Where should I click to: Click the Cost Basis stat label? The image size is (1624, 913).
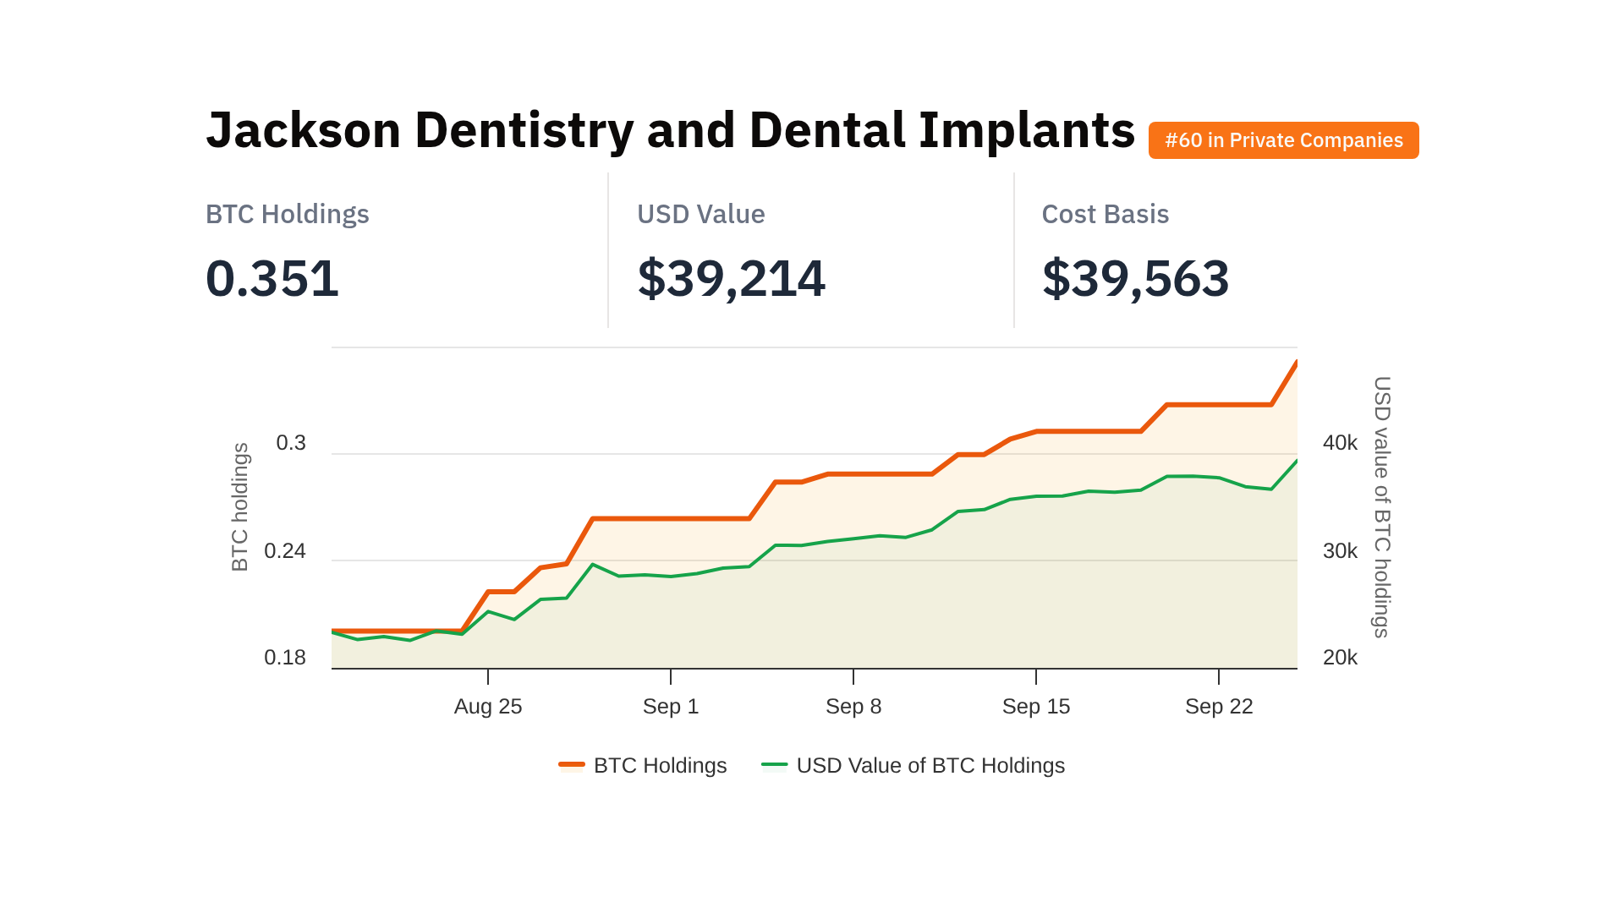point(1105,214)
